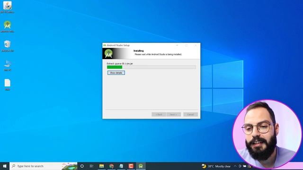
Task: Open the Windows Start menu
Action: (5, 166)
